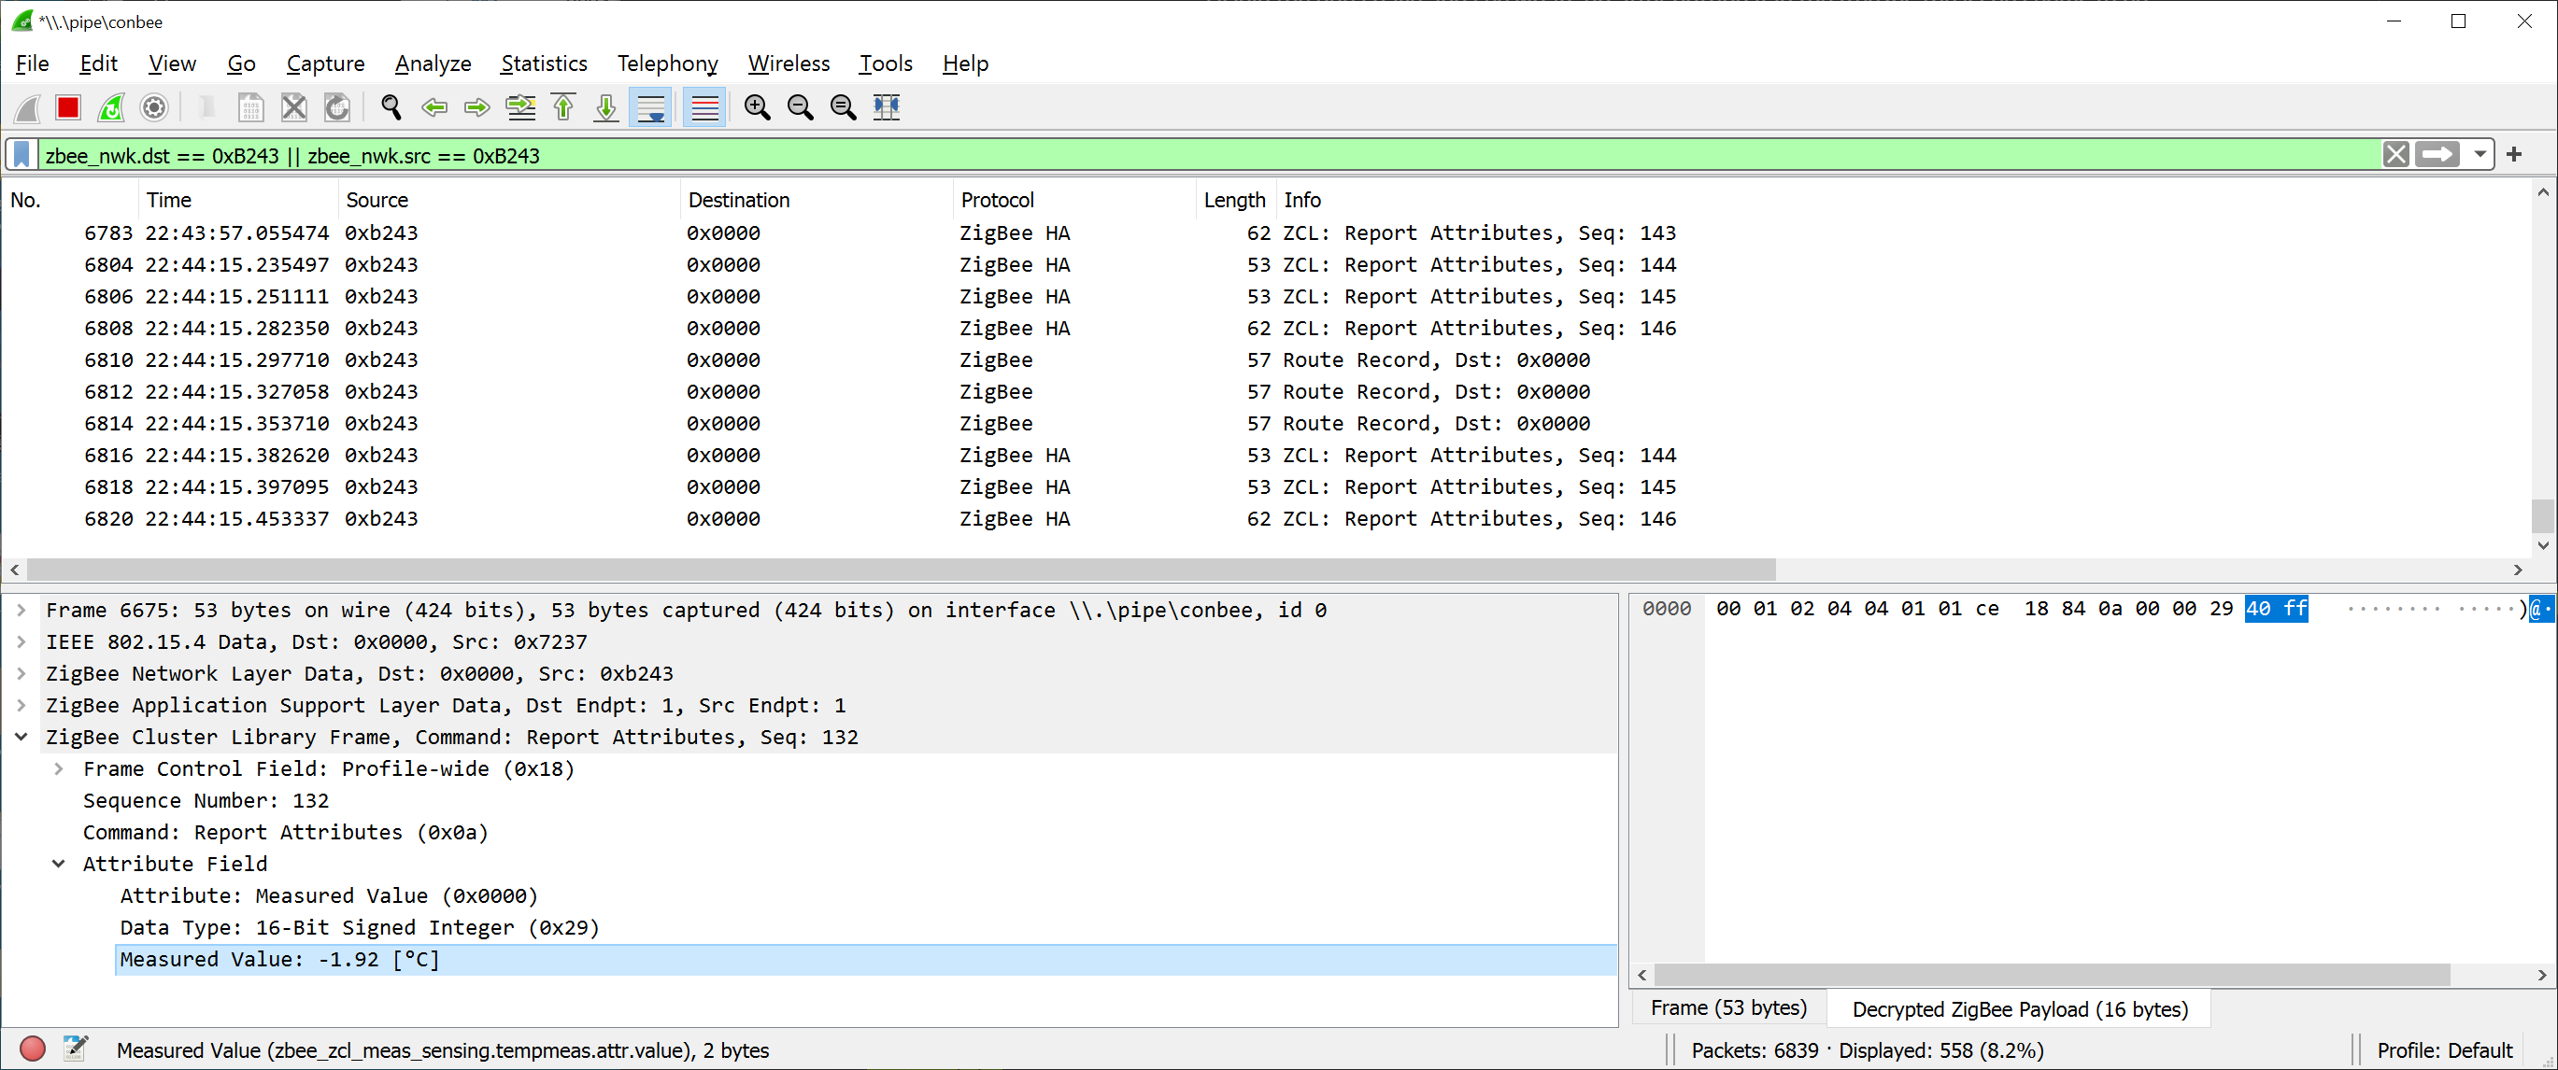Select packet 6810 Route Record row
The image size is (2558, 1070).
tap(1266, 360)
